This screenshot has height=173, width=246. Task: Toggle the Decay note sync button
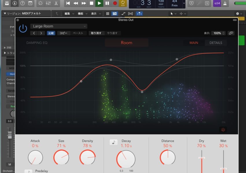pyautogui.click(x=114, y=142)
